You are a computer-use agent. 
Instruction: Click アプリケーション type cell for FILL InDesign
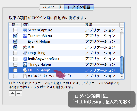click(100, 70)
